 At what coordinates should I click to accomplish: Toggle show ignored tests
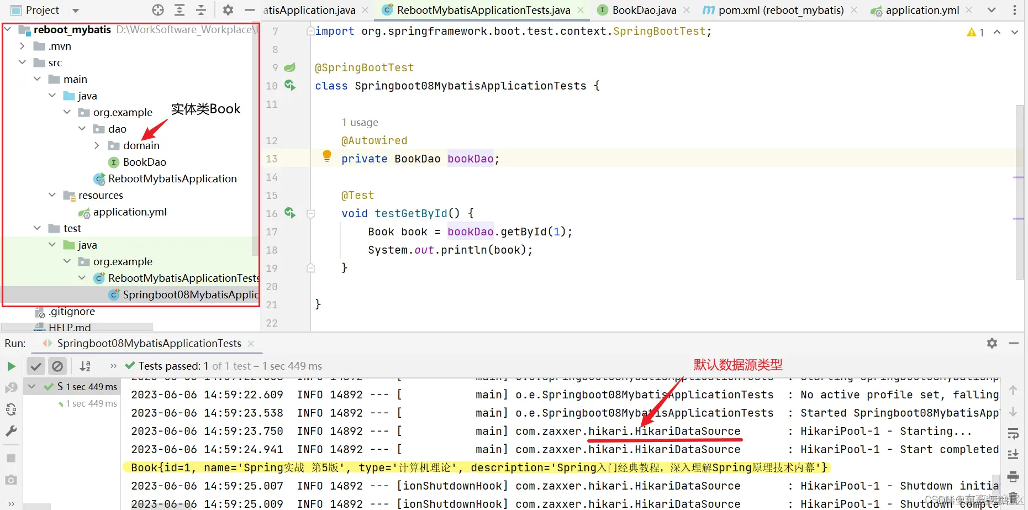pos(57,366)
